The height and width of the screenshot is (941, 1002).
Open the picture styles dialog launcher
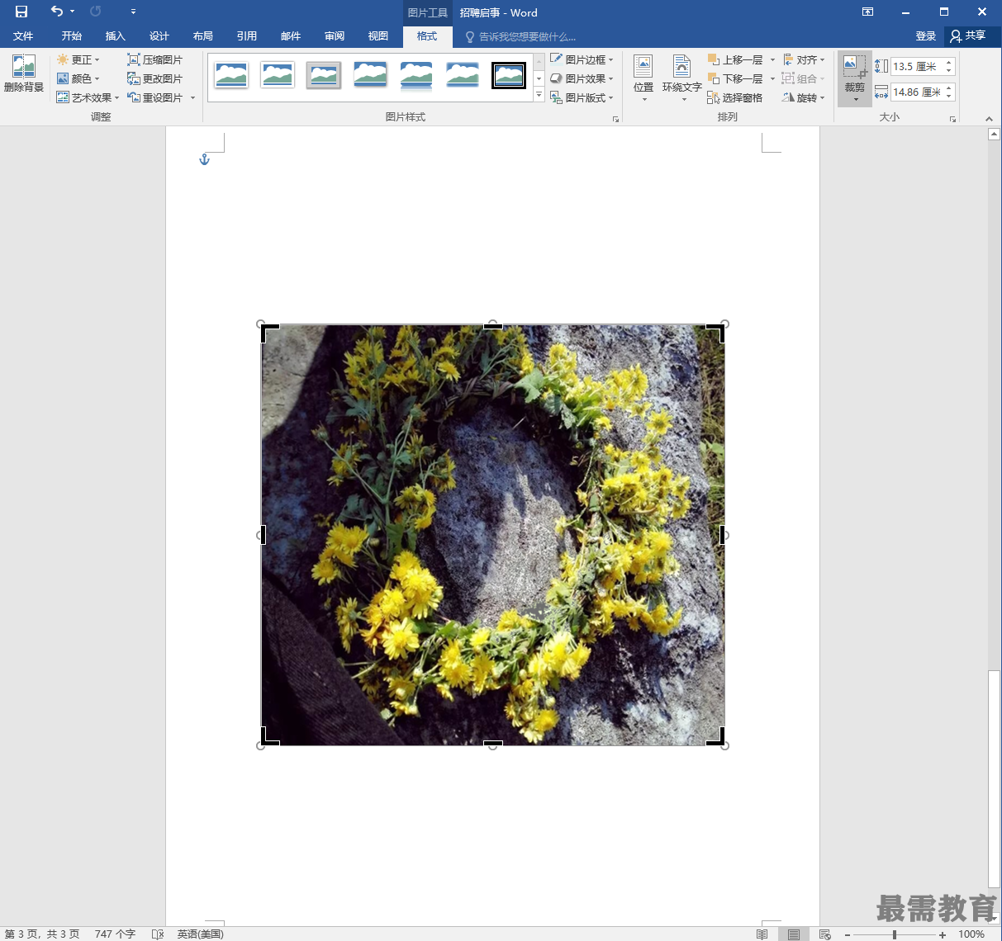tap(615, 119)
